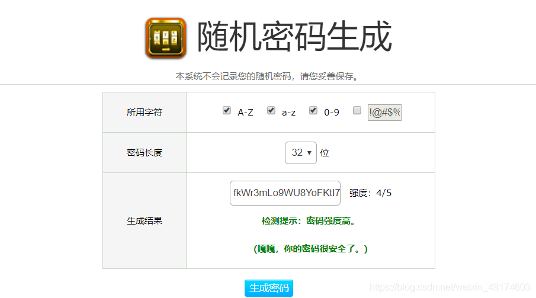The height and width of the screenshot is (298, 536).
Task: Click the A-Z label text
Action: tap(245, 113)
